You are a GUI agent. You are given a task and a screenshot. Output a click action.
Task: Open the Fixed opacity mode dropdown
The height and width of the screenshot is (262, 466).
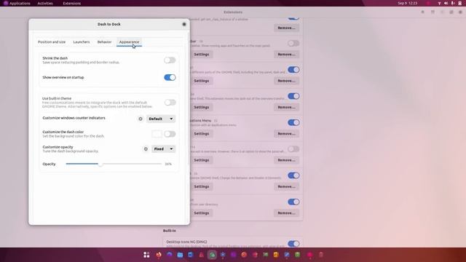(163, 148)
